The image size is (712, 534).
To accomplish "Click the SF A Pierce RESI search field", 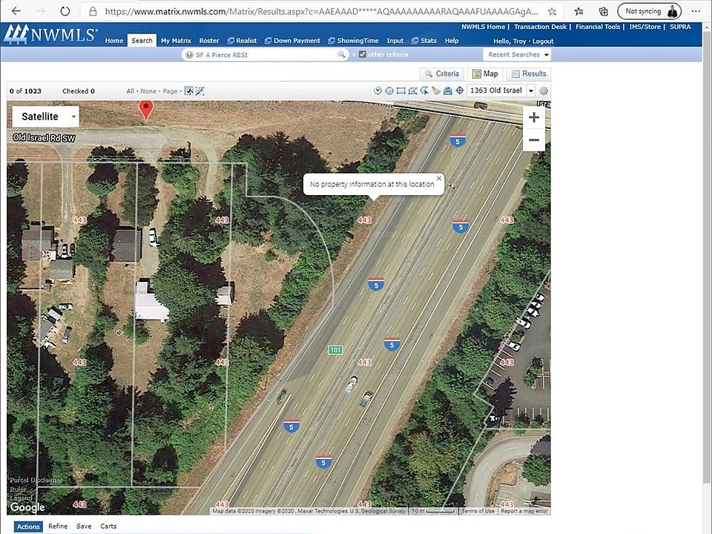I will point(265,55).
